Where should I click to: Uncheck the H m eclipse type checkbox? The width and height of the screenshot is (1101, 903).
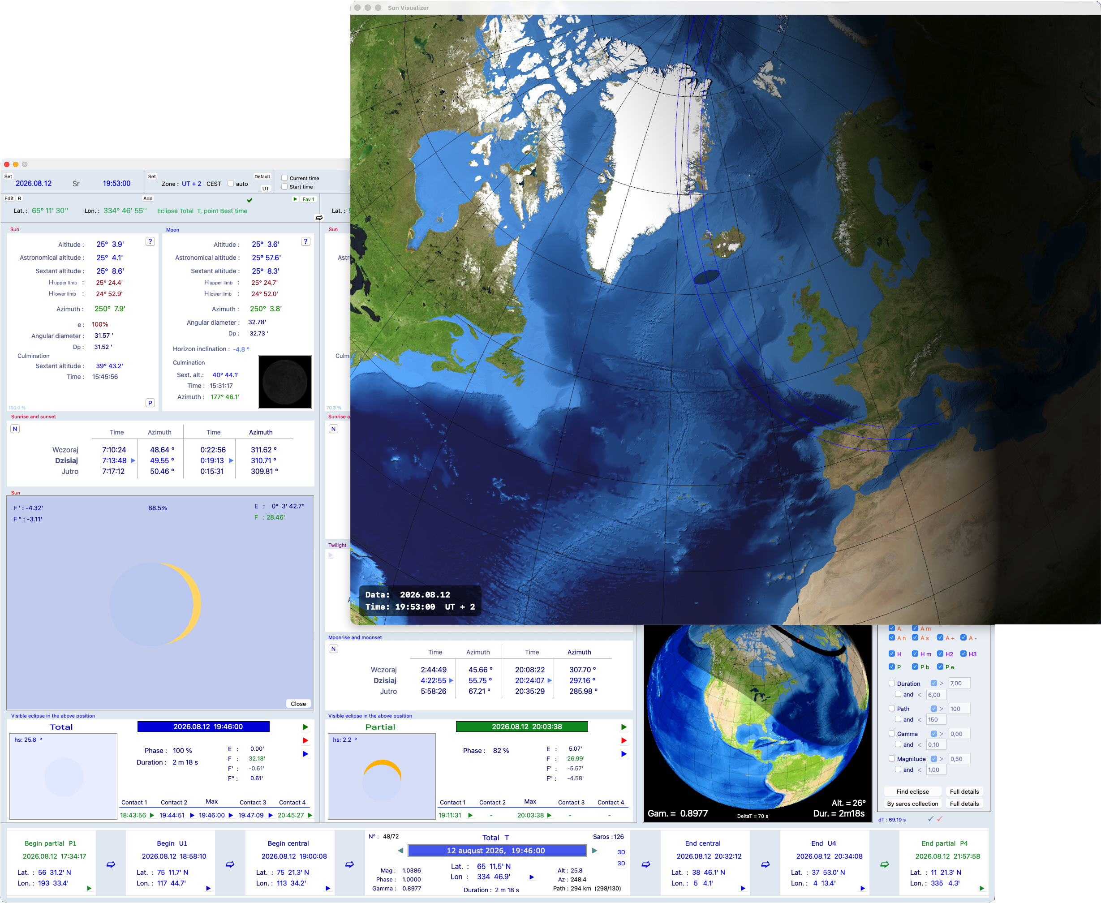915,654
